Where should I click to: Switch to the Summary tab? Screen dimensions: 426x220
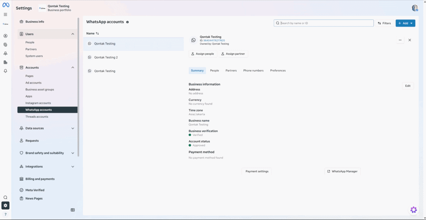197,70
